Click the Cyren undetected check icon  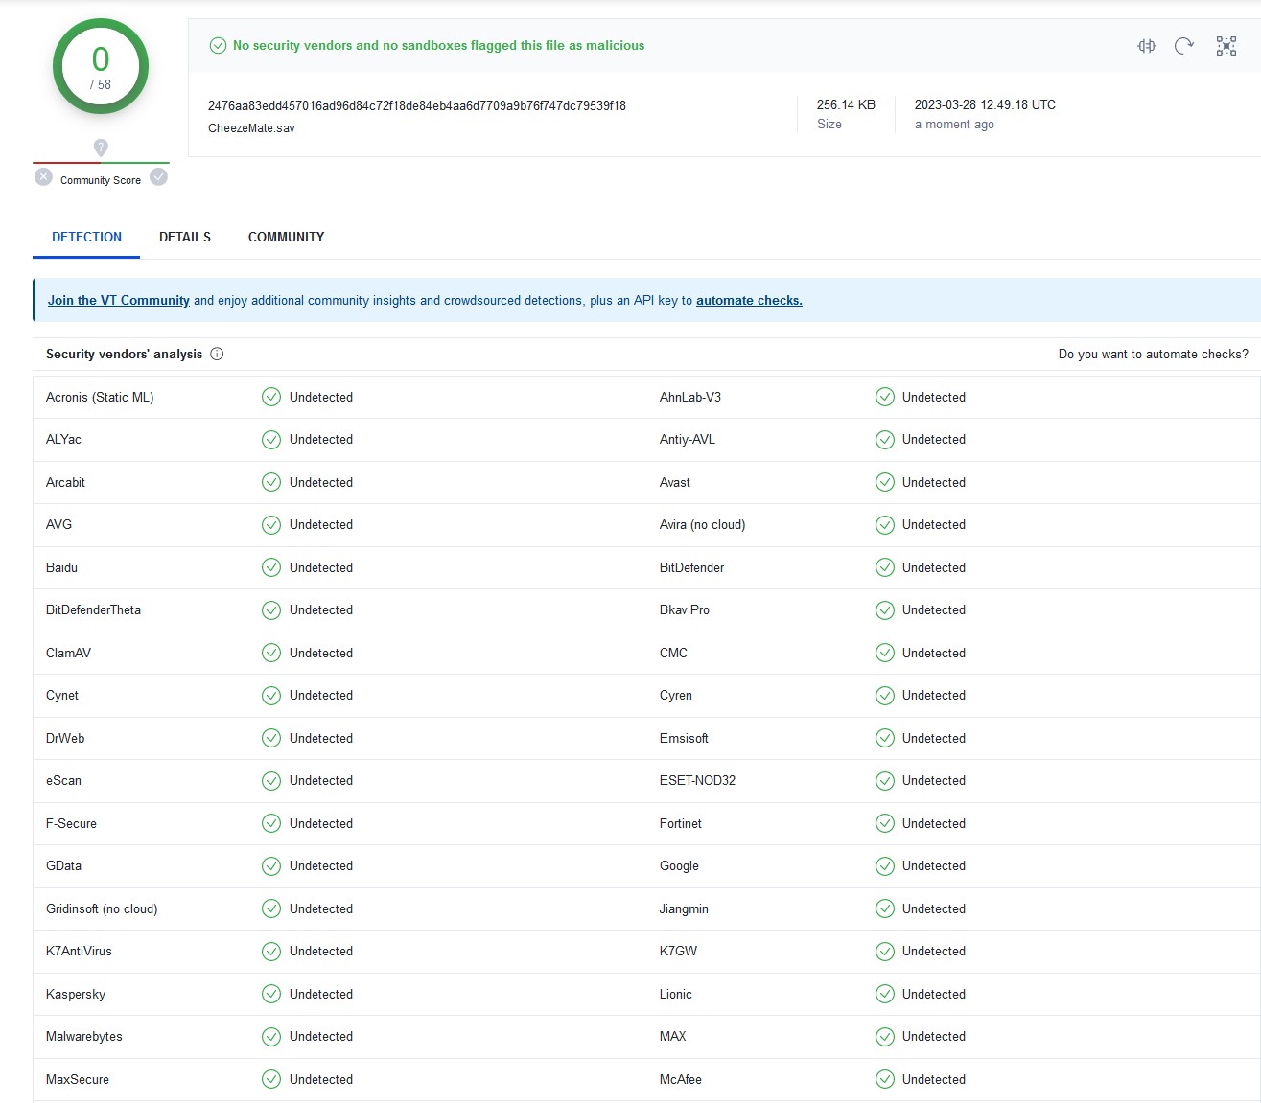[x=885, y=696]
